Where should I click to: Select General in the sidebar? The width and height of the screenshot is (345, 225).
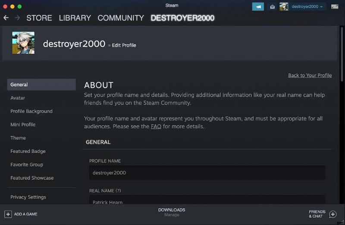(x=41, y=84)
